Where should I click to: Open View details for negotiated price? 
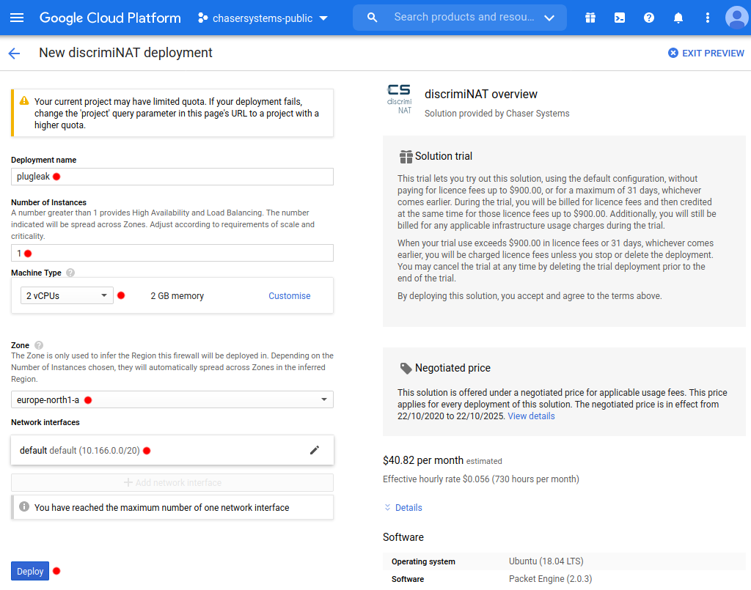[531, 416]
